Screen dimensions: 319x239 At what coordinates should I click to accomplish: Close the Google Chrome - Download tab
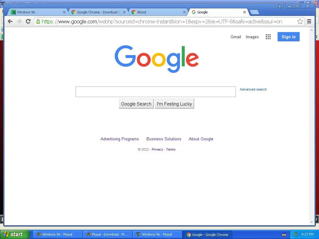point(124,12)
